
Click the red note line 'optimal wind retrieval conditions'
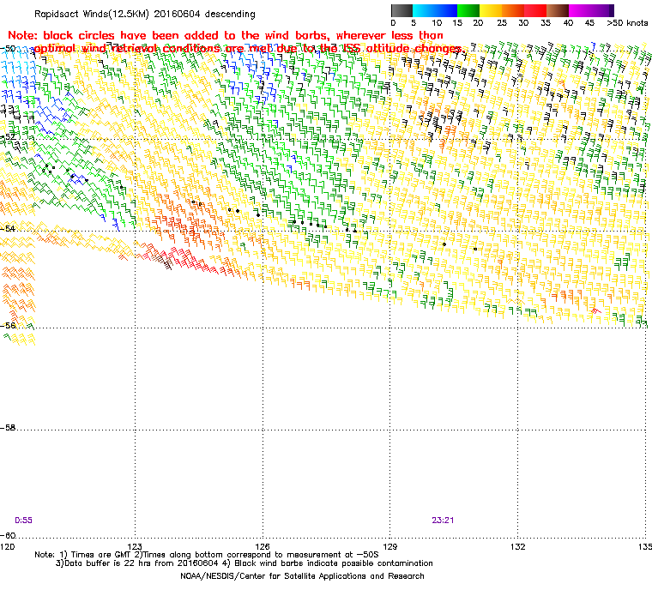[249, 49]
